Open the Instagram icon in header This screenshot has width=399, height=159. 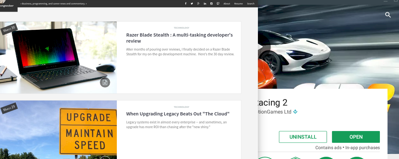pyautogui.click(x=211, y=3)
